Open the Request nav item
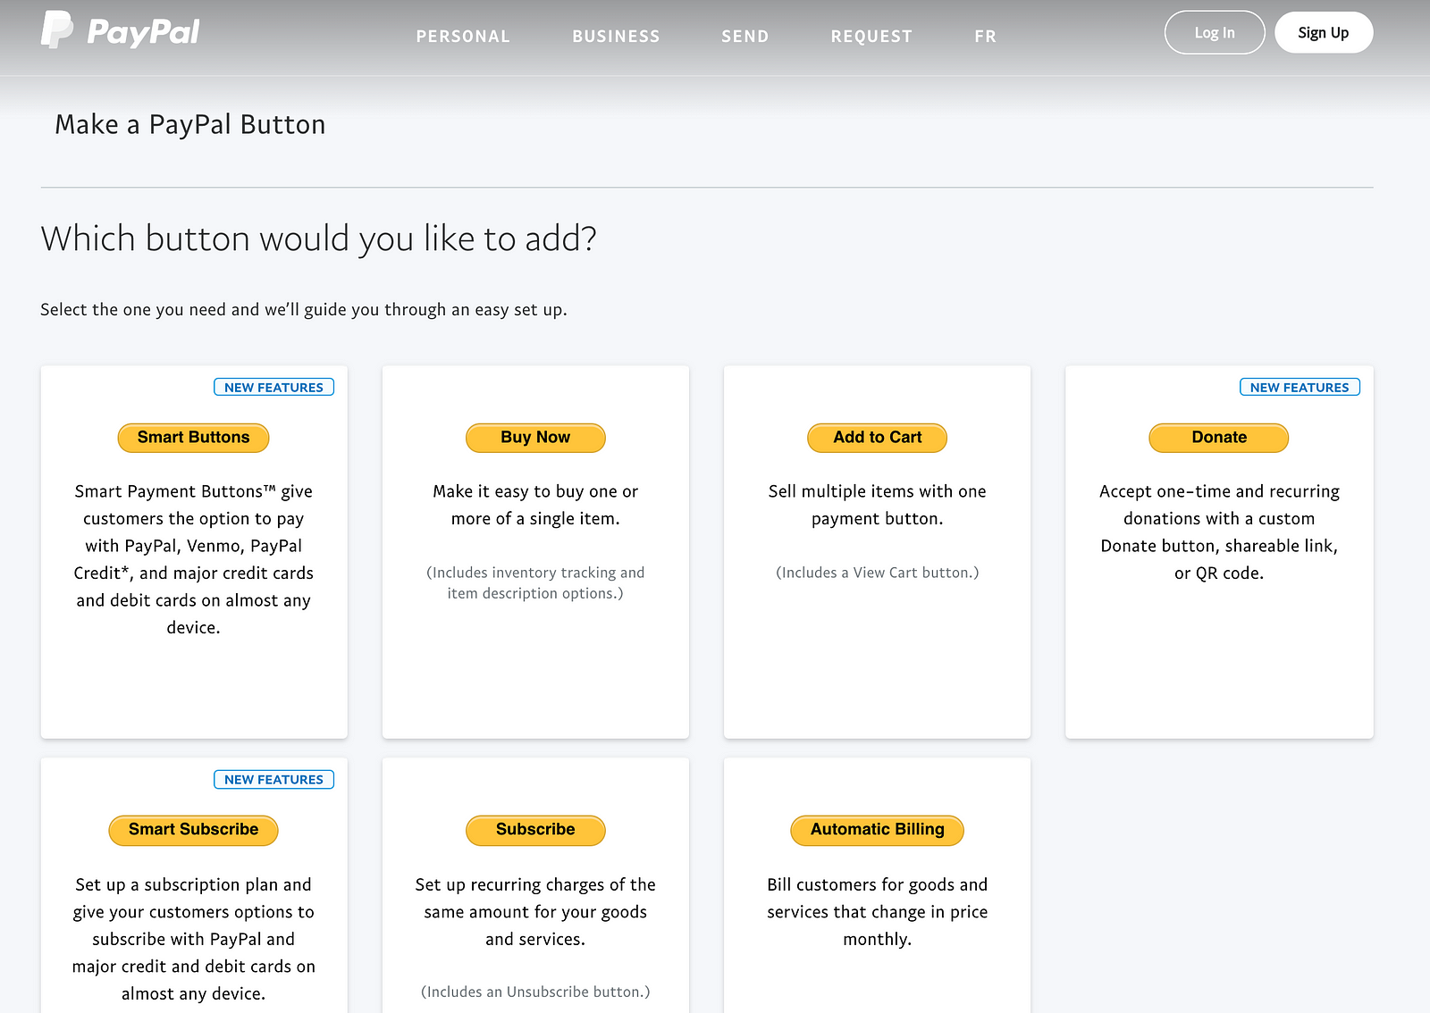1430x1013 pixels. 871,37
